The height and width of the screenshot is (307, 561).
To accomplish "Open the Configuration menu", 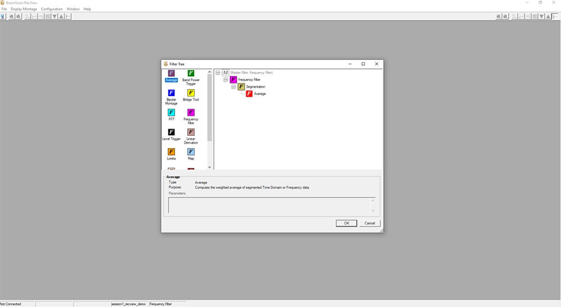I will (x=52, y=9).
